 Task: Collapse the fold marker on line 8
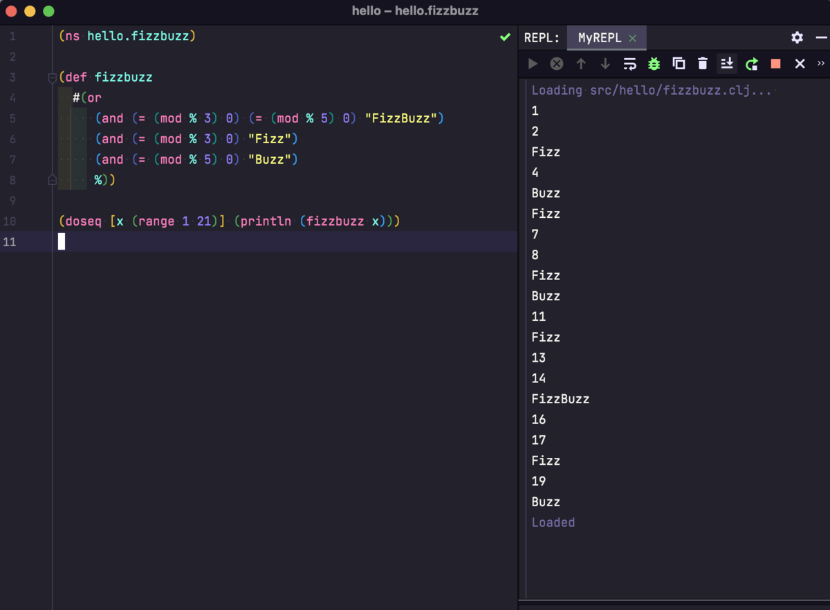click(52, 180)
